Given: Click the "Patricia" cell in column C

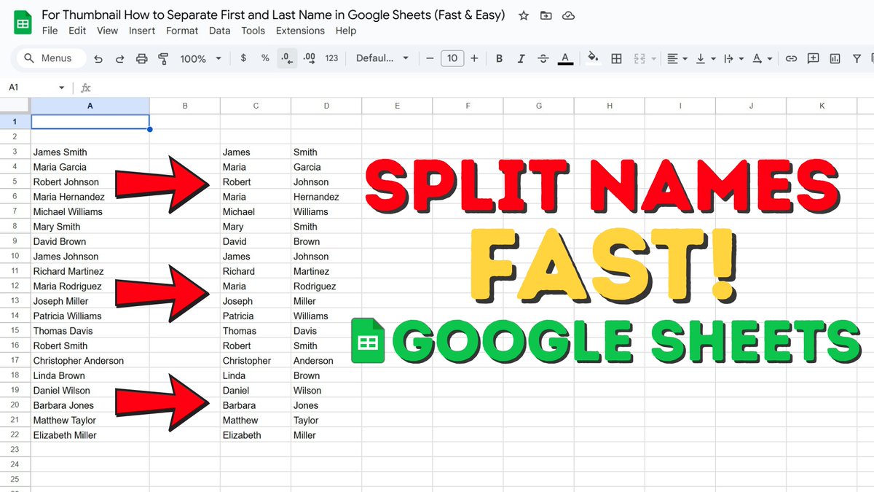Looking at the screenshot, I should pos(256,316).
